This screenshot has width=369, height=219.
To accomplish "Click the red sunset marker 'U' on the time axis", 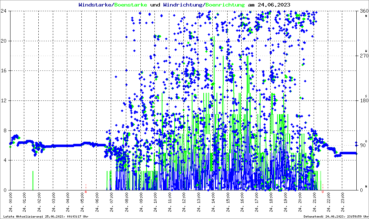I will click(323, 192).
